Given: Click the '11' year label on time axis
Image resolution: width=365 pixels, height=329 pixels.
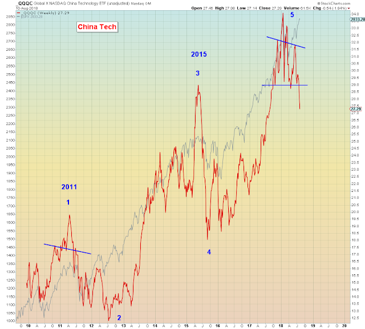Looking at the screenshot, I should [60, 326].
